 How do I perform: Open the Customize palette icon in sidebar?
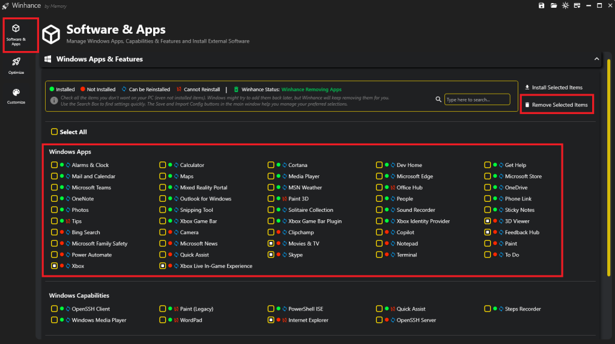pos(16,92)
